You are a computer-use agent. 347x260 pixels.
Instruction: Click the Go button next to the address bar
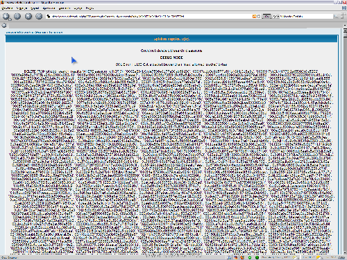[266, 17]
